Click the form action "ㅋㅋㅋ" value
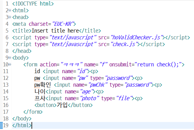The height and width of the screenshot is (130, 194). 71,64
